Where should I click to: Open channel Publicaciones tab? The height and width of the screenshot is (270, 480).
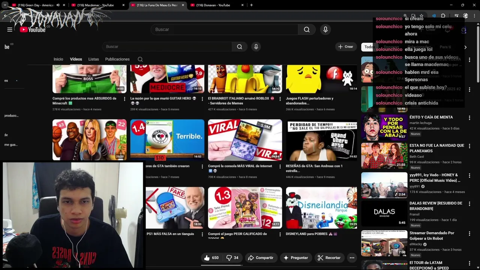(117, 59)
